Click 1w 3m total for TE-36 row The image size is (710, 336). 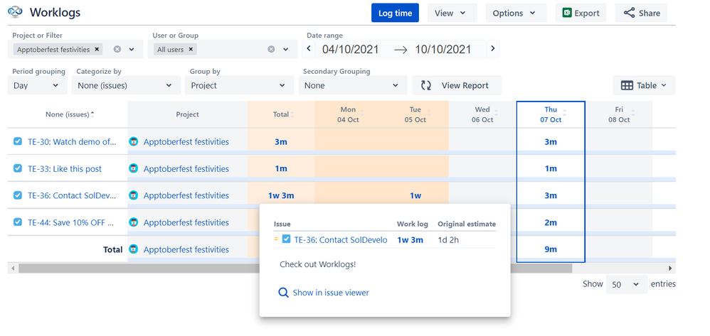coord(281,195)
